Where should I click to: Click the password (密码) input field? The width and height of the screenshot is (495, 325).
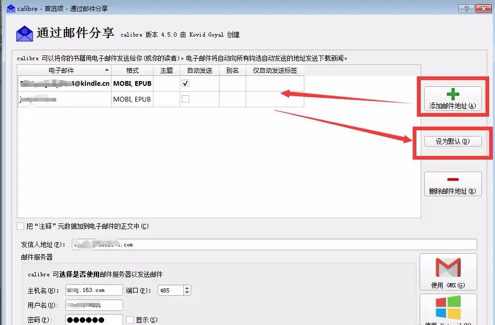(94, 320)
